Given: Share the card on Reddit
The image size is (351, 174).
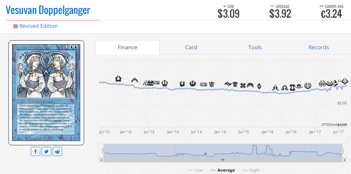Looking at the screenshot, I should coord(57,152).
